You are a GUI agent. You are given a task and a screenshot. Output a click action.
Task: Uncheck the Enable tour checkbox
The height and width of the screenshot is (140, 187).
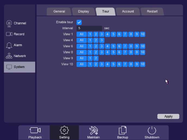79,22
